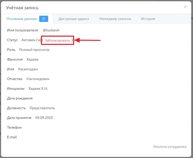Select the username @hadaevh
Viewport: 193px width, 158px height.
[x=51, y=30]
